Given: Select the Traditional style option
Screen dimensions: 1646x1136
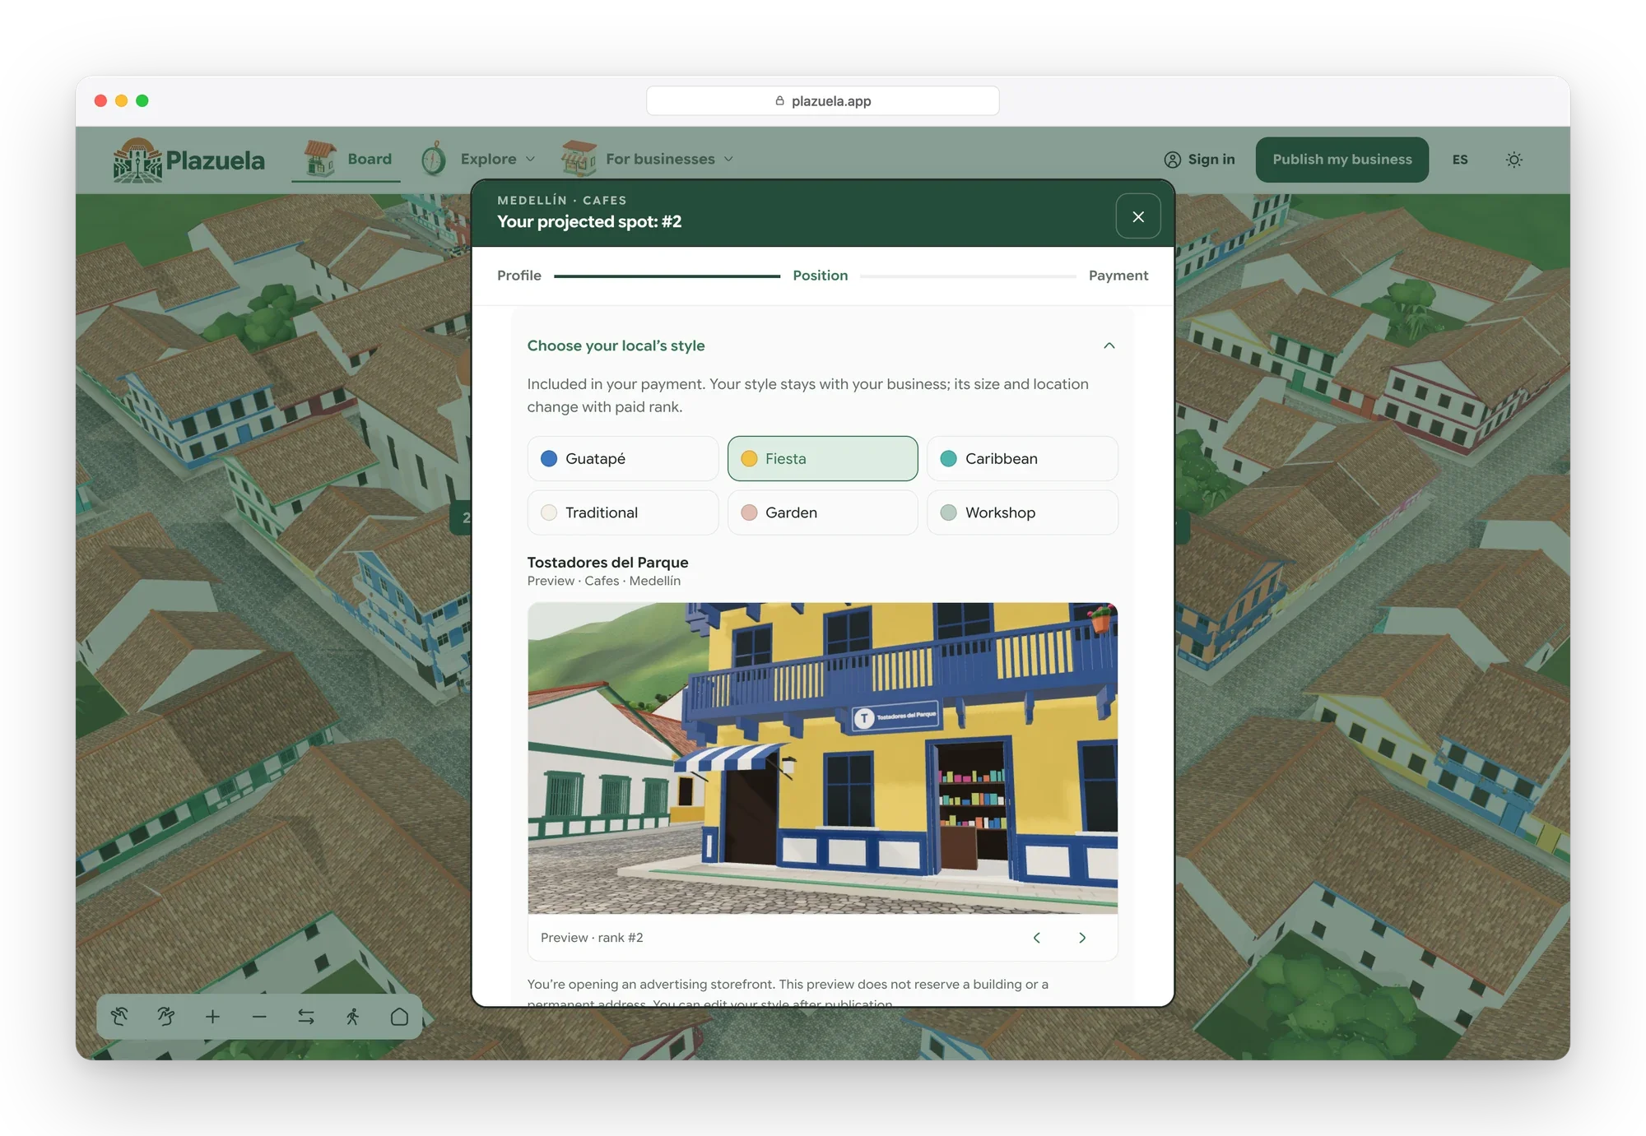Looking at the screenshot, I should tap(623, 512).
